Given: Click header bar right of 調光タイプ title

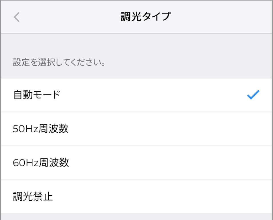Looking at the screenshot, I should (x=223, y=17).
